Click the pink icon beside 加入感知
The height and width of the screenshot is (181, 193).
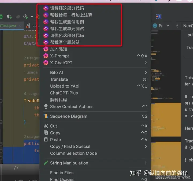point(46,49)
